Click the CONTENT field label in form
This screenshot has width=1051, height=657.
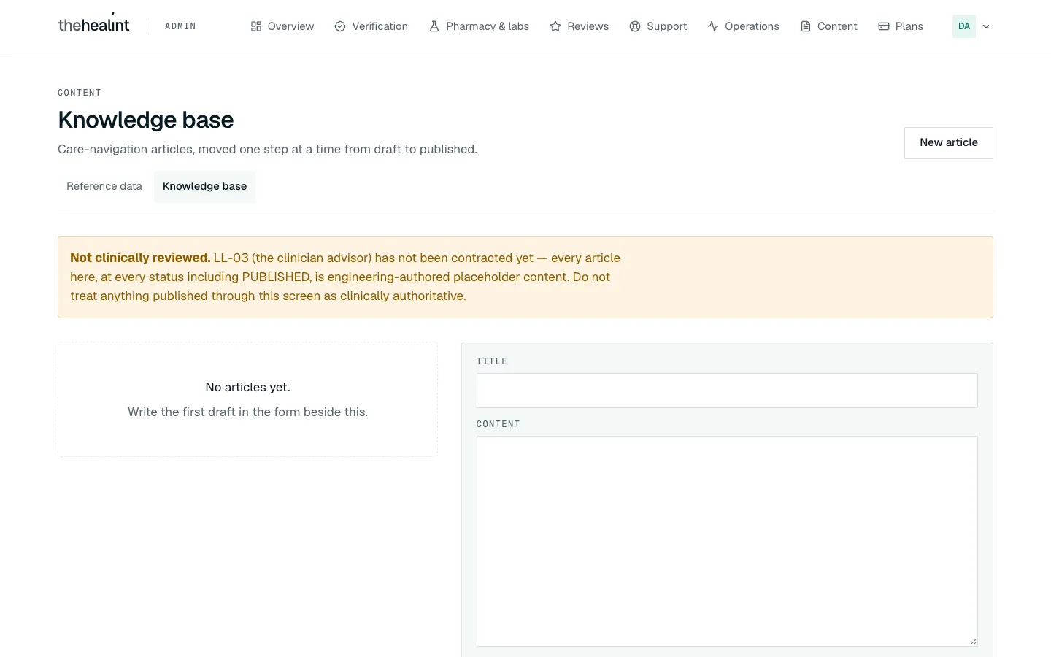(x=498, y=424)
